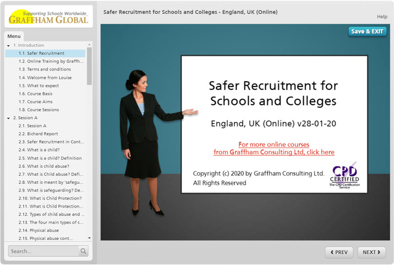Open 1.6. Course Basis
The image size is (394, 265).
coord(36,94)
